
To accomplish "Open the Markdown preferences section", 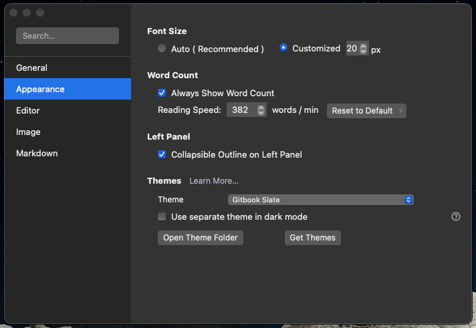I will click(37, 153).
